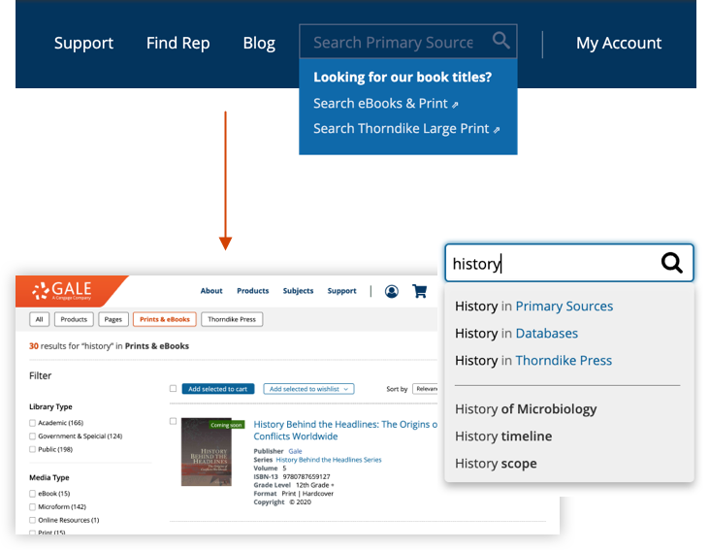Viewport: 710px width, 550px height.
Task: Check the History Behind the Headlines result
Action: coord(173,421)
